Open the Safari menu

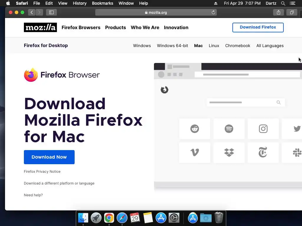22,3
